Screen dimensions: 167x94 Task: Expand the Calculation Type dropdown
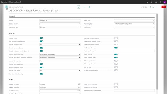pyautogui.click(x=60, y=27)
